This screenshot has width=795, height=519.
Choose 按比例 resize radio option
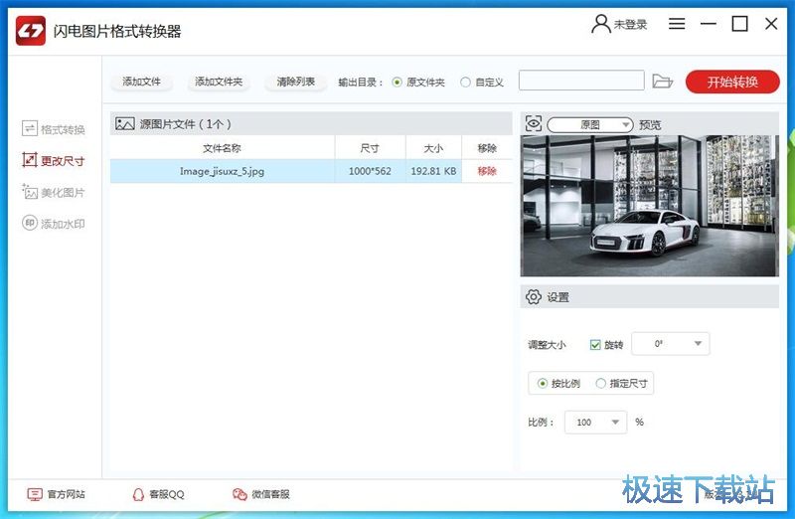pyautogui.click(x=542, y=383)
